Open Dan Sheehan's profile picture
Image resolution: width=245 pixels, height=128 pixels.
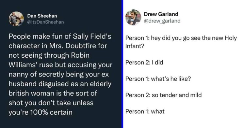pos(16,19)
